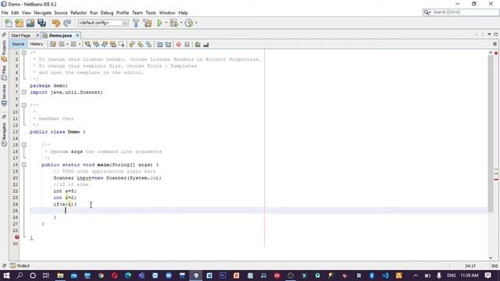Close the Start Page tab
This screenshot has height=281, width=500.
pos(37,35)
